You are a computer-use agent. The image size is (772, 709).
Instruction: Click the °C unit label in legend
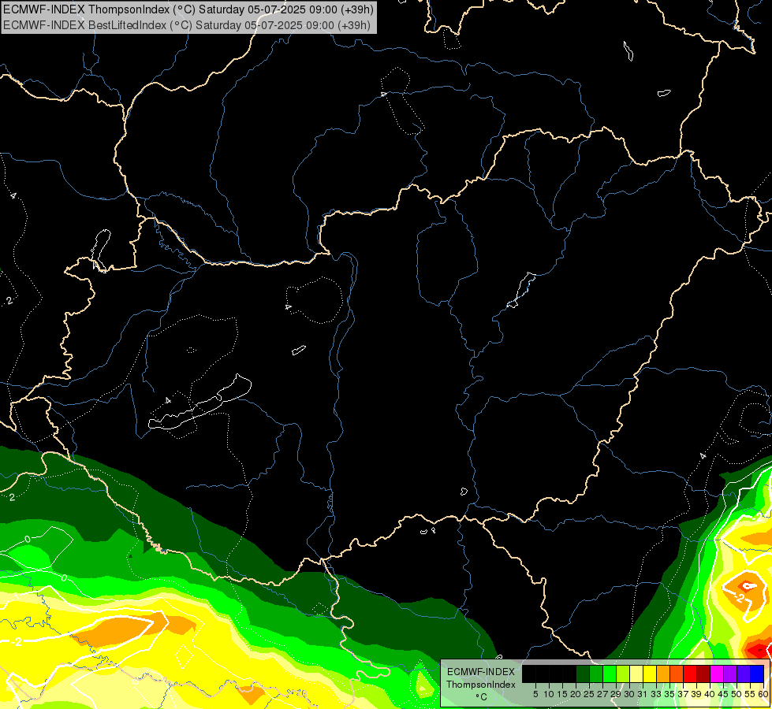tap(482, 697)
